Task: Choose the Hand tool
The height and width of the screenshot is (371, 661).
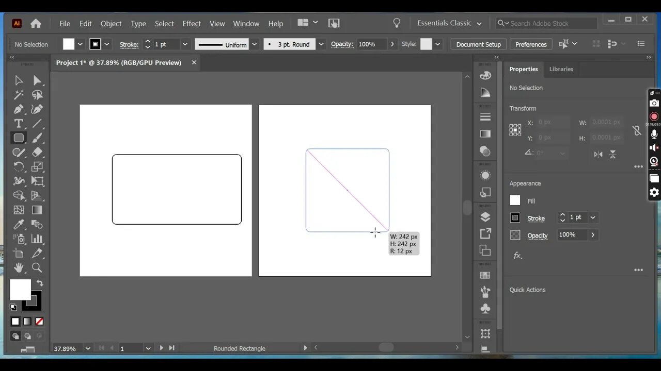Action: pos(19,268)
